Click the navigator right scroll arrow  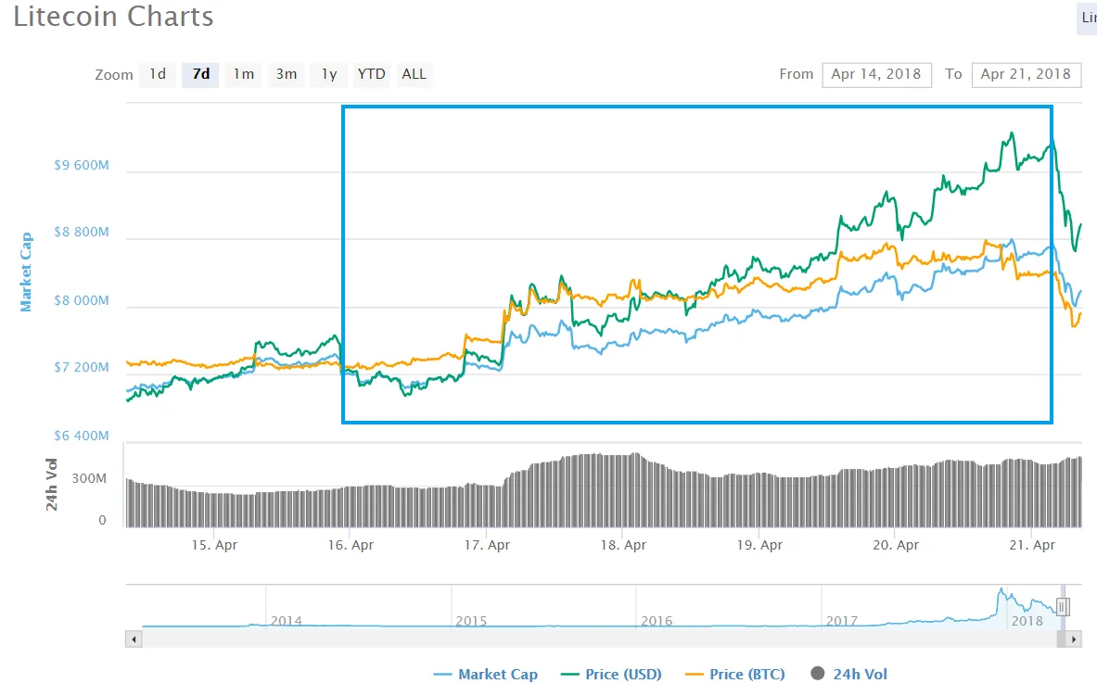1073,639
